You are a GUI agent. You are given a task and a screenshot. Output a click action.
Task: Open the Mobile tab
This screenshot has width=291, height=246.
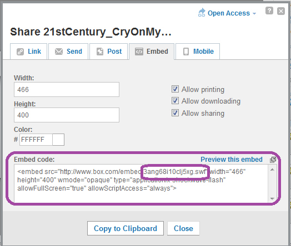198,52
